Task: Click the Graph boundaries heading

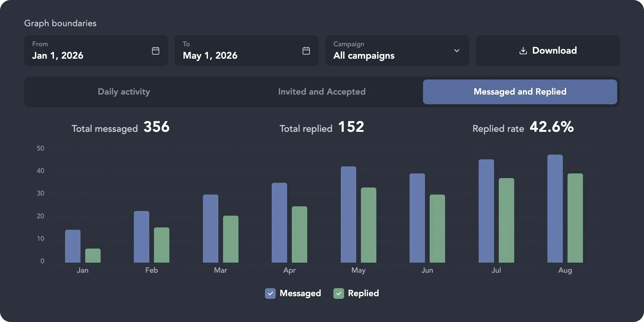Action: (x=60, y=23)
